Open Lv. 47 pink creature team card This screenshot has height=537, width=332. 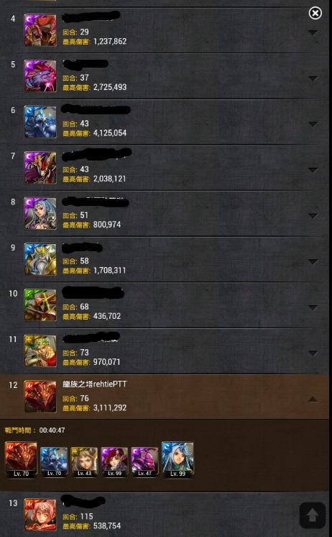point(144,461)
